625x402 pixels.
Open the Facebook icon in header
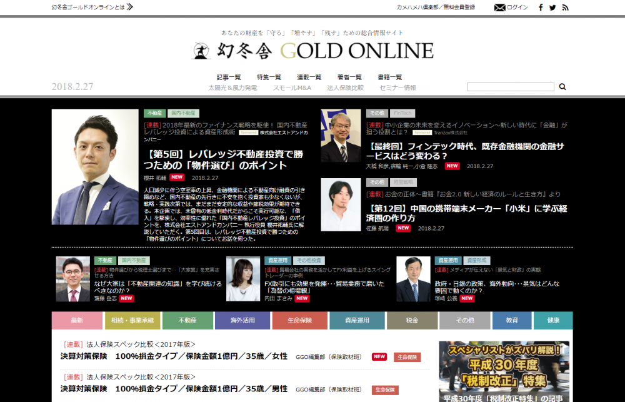pos(541,7)
